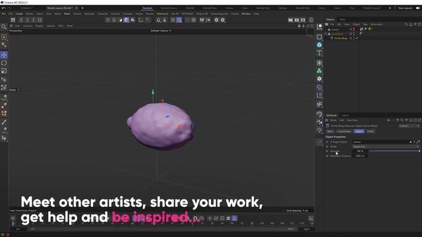
Task: Add a Text object from the palette
Action: tap(319, 53)
